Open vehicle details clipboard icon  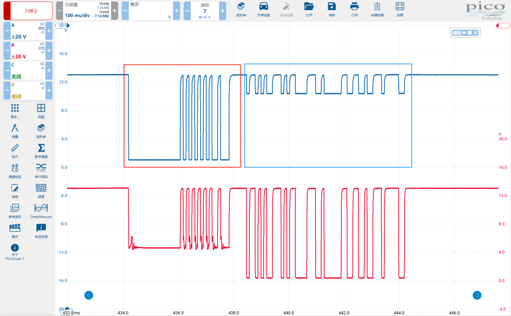pos(377,9)
